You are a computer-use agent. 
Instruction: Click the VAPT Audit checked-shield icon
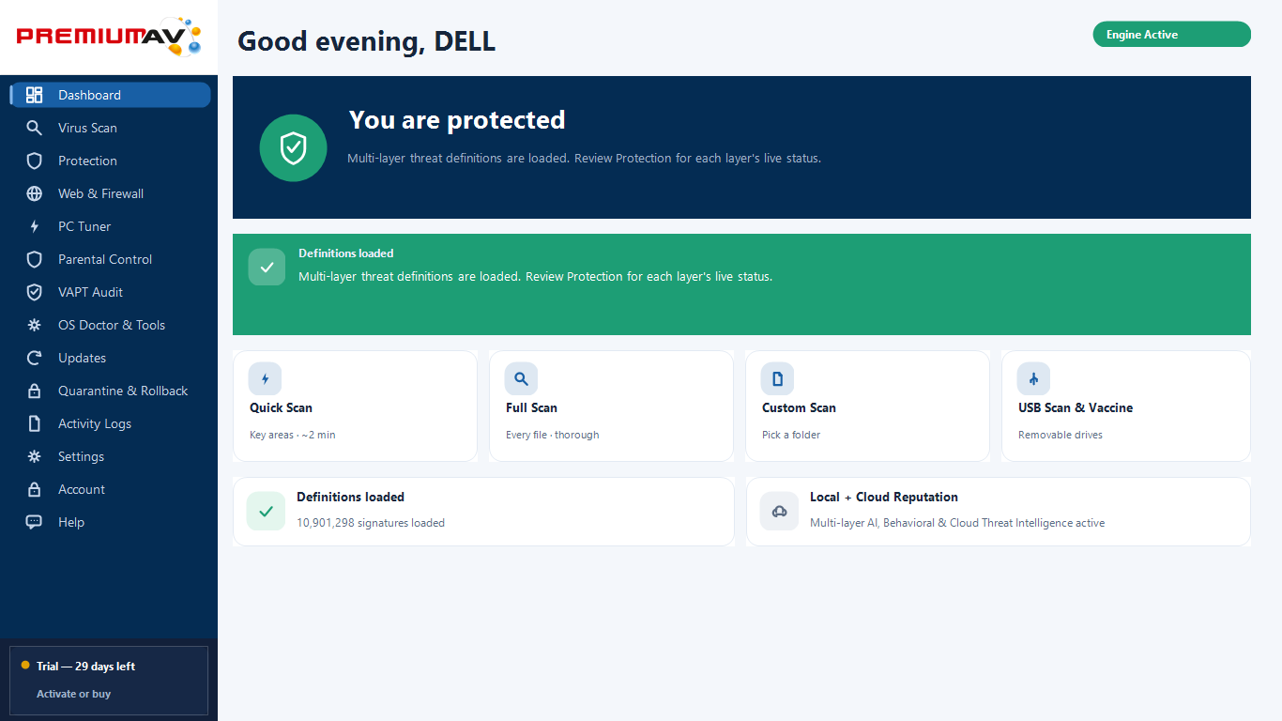pos(35,292)
